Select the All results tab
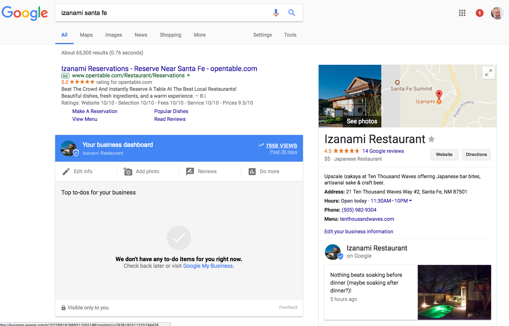Image resolution: width=509 pixels, height=326 pixels. [x=64, y=35]
